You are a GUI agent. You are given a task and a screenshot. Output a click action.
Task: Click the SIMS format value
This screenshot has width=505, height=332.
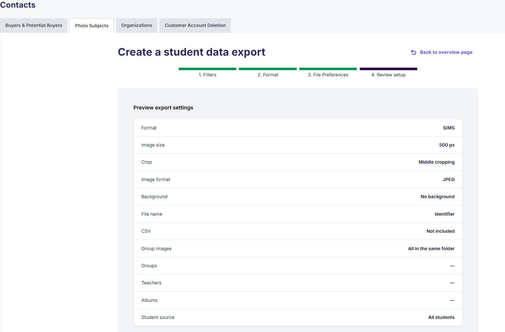[x=449, y=128]
